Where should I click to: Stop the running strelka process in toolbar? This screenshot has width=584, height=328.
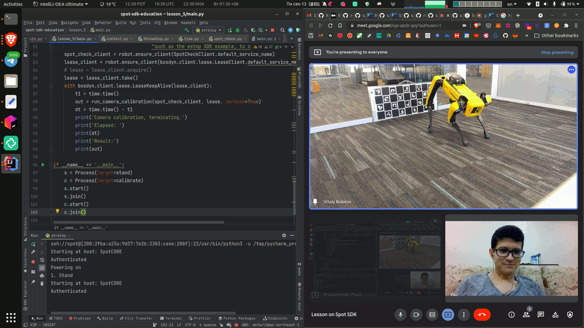point(273,30)
